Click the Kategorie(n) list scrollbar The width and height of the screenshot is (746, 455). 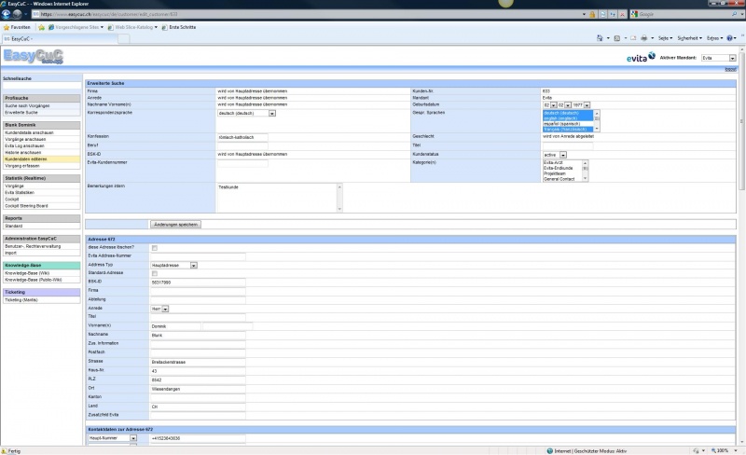(586, 171)
